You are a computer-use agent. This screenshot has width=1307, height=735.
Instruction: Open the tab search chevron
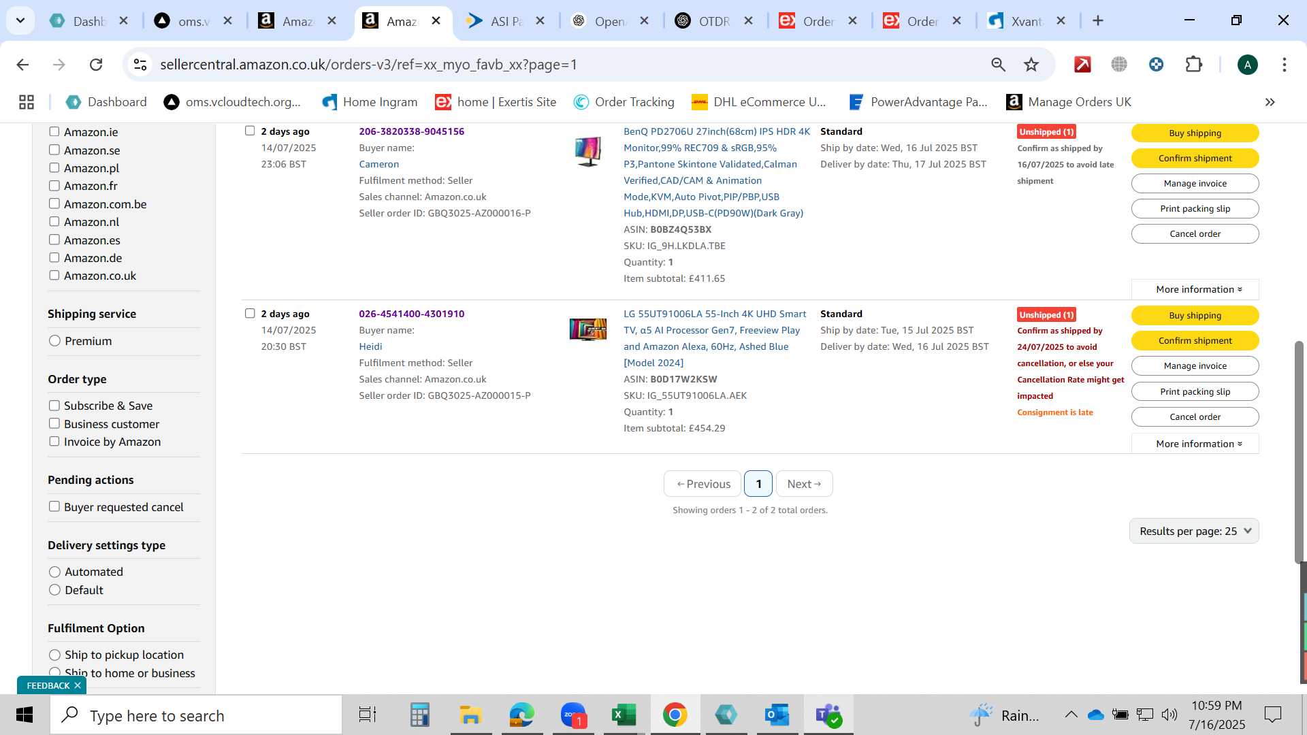[20, 20]
